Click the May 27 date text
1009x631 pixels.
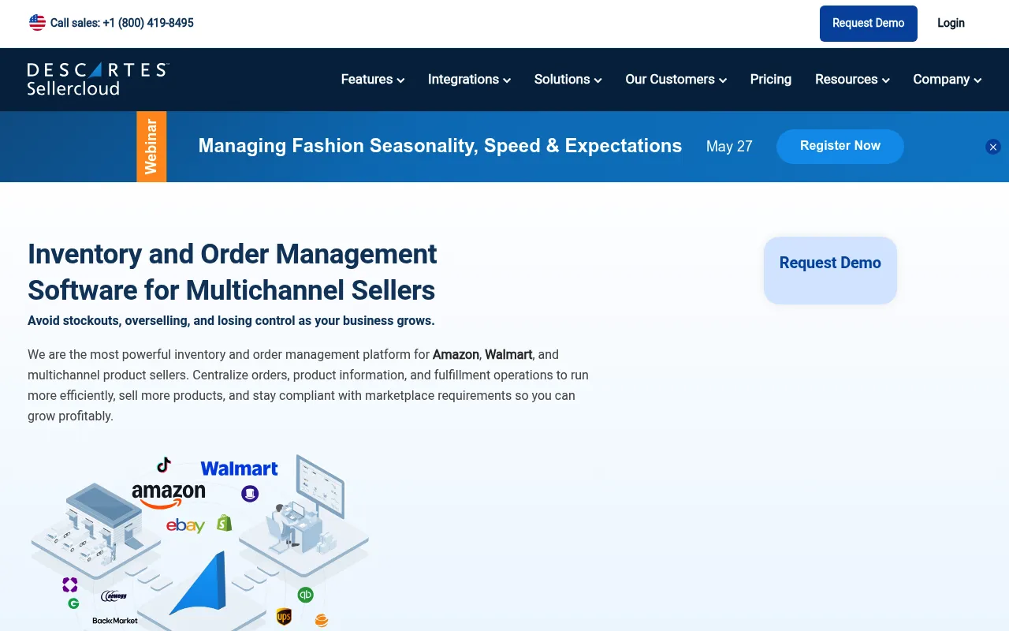click(729, 147)
